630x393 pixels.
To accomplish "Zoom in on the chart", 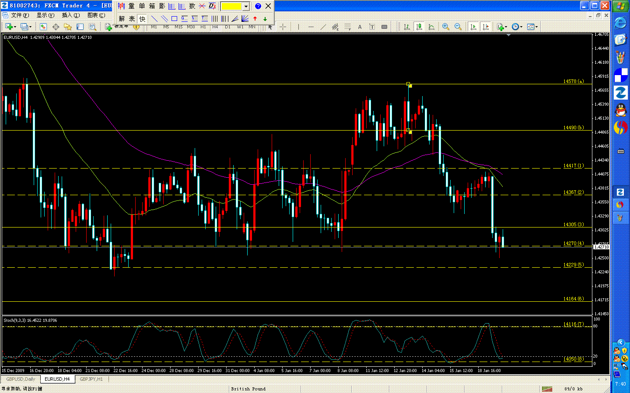I will pyautogui.click(x=446, y=27).
